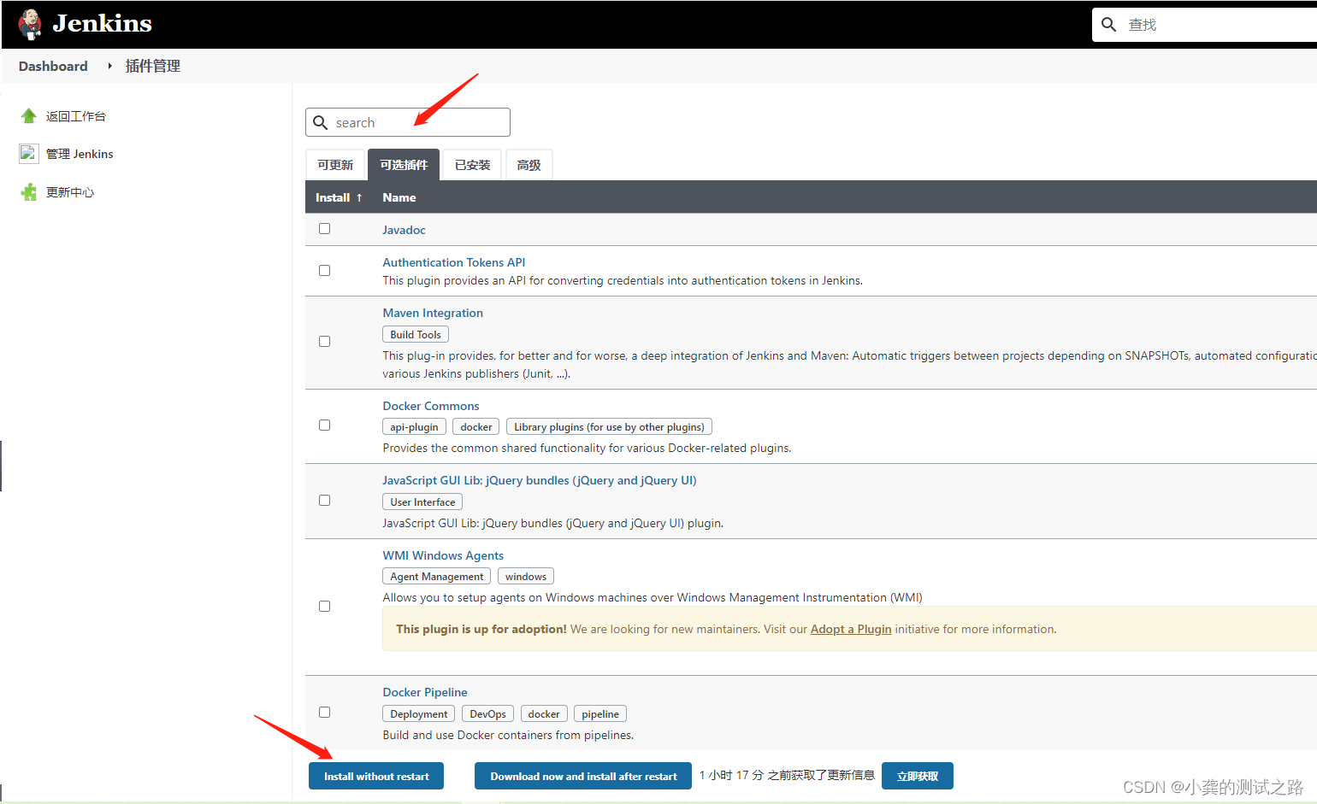Click the Jenkins title text
The image size is (1317, 804).
pos(102,23)
